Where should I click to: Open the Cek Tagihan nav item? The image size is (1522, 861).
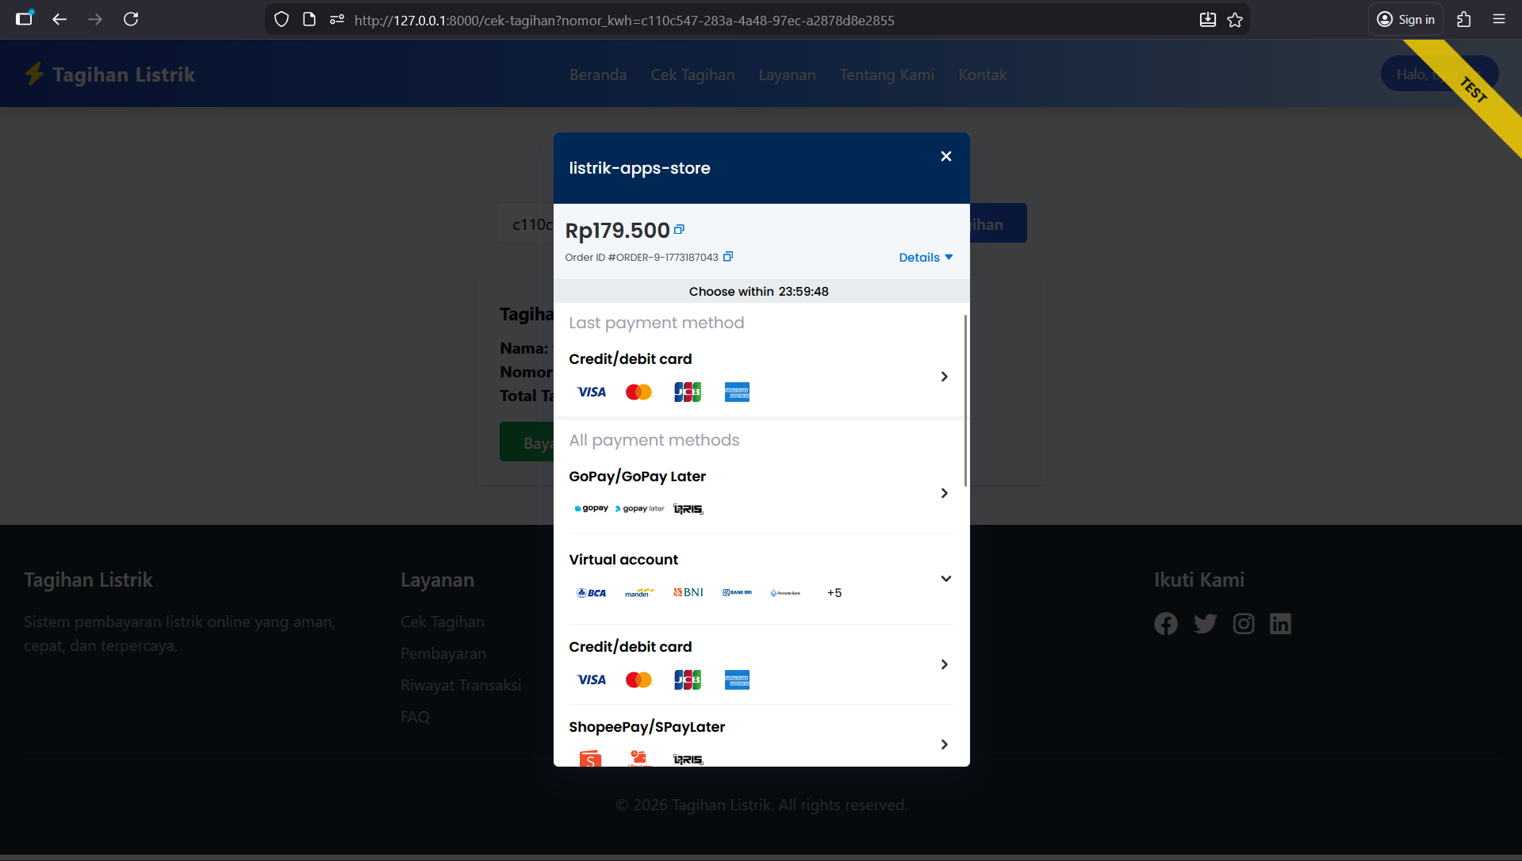[x=692, y=75]
